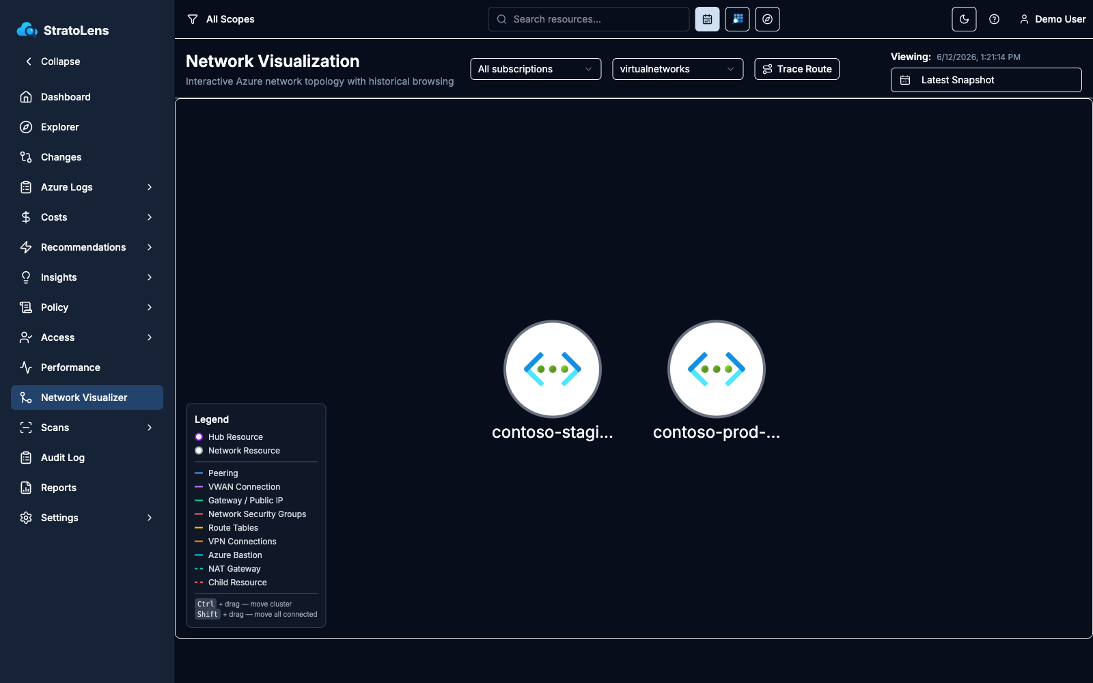Open Audit Log from sidebar
This screenshot has height=683, width=1093.
[87, 458]
